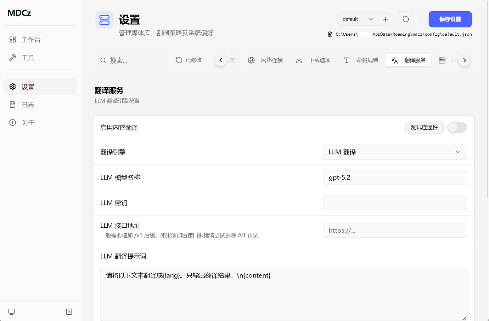
Task: Open the 翻译引擎 dropdown
Action: (x=395, y=152)
